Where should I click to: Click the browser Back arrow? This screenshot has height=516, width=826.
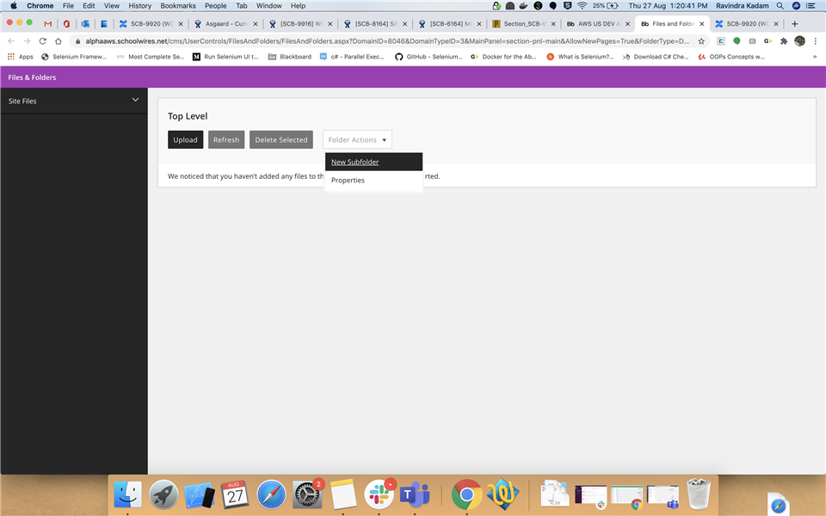11,41
